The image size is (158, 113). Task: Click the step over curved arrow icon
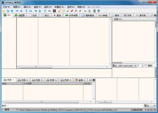coord(30,11)
